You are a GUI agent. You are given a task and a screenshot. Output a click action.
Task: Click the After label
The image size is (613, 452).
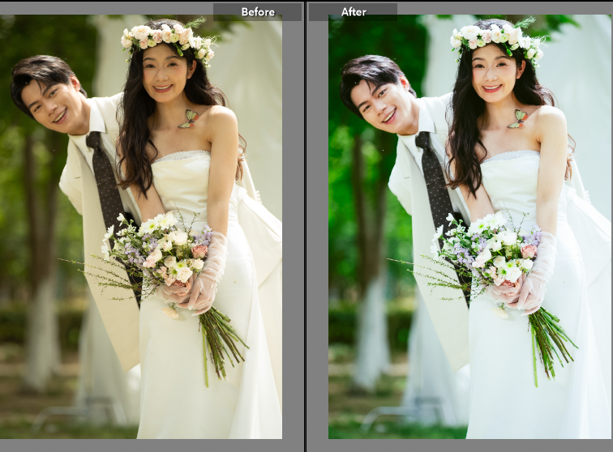click(354, 11)
